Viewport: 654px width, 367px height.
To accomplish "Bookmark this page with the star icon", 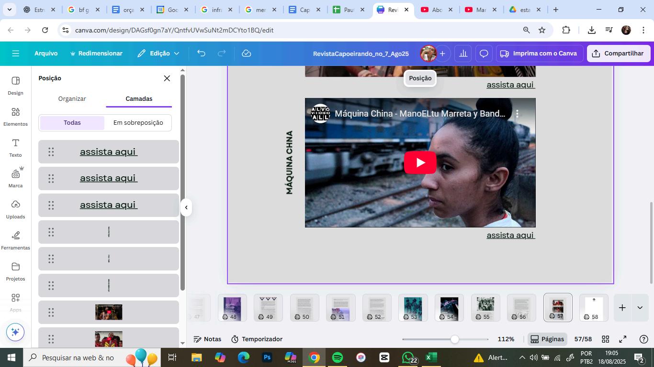I will (x=542, y=30).
